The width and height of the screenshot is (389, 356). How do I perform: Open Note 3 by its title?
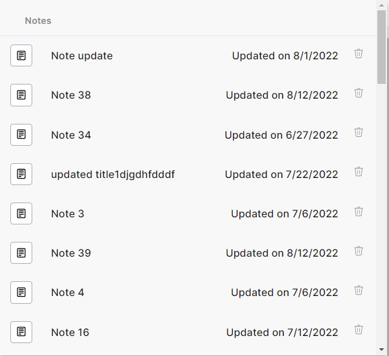(x=68, y=214)
